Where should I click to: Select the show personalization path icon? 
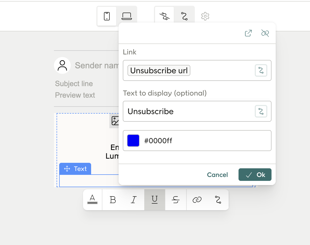(x=184, y=16)
